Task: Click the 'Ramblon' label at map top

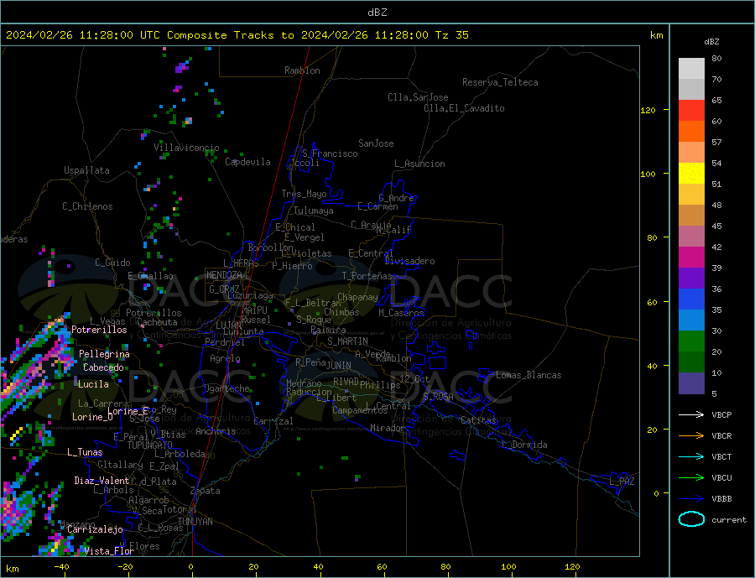Action: click(x=302, y=70)
